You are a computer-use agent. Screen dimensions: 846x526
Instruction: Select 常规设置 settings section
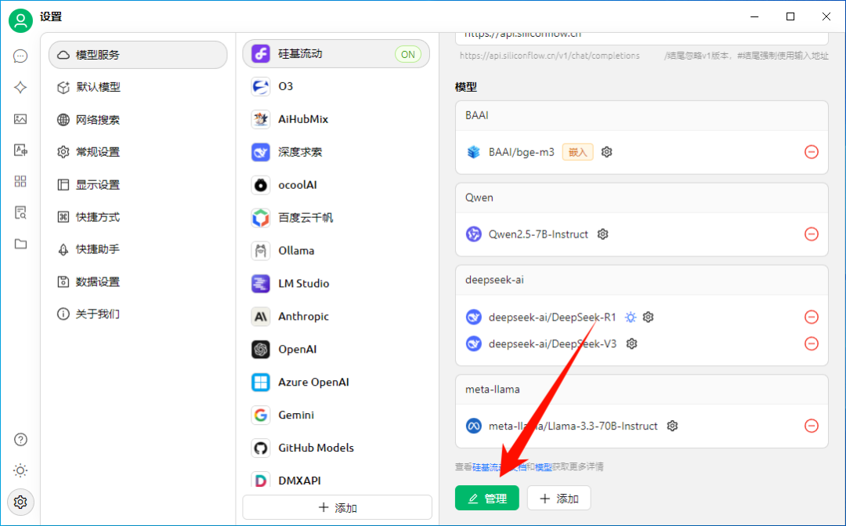pos(138,152)
